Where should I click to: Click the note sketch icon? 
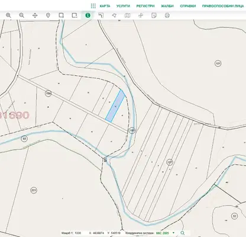click(x=154, y=15)
